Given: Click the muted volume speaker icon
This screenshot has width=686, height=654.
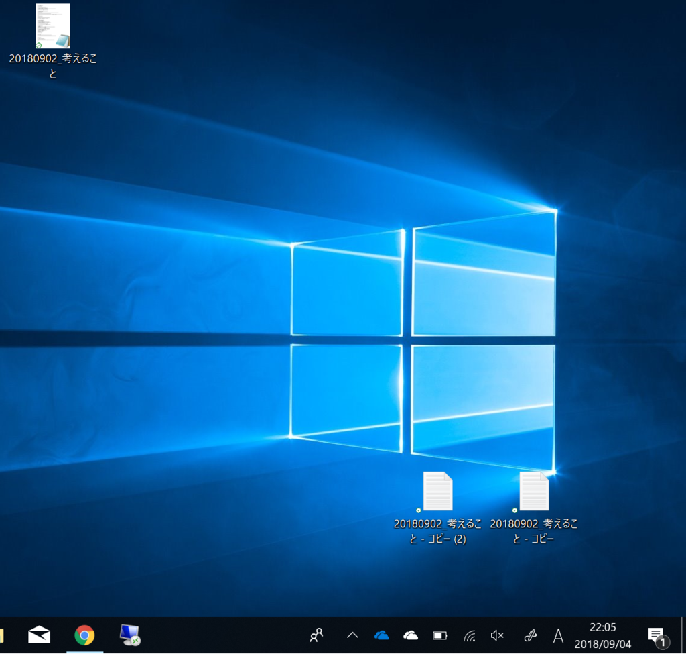Looking at the screenshot, I should [498, 635].
